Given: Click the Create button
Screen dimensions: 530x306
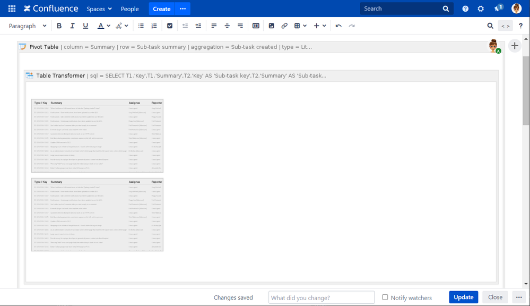Looking at the screenshot, I should click(x=162, y=9).
